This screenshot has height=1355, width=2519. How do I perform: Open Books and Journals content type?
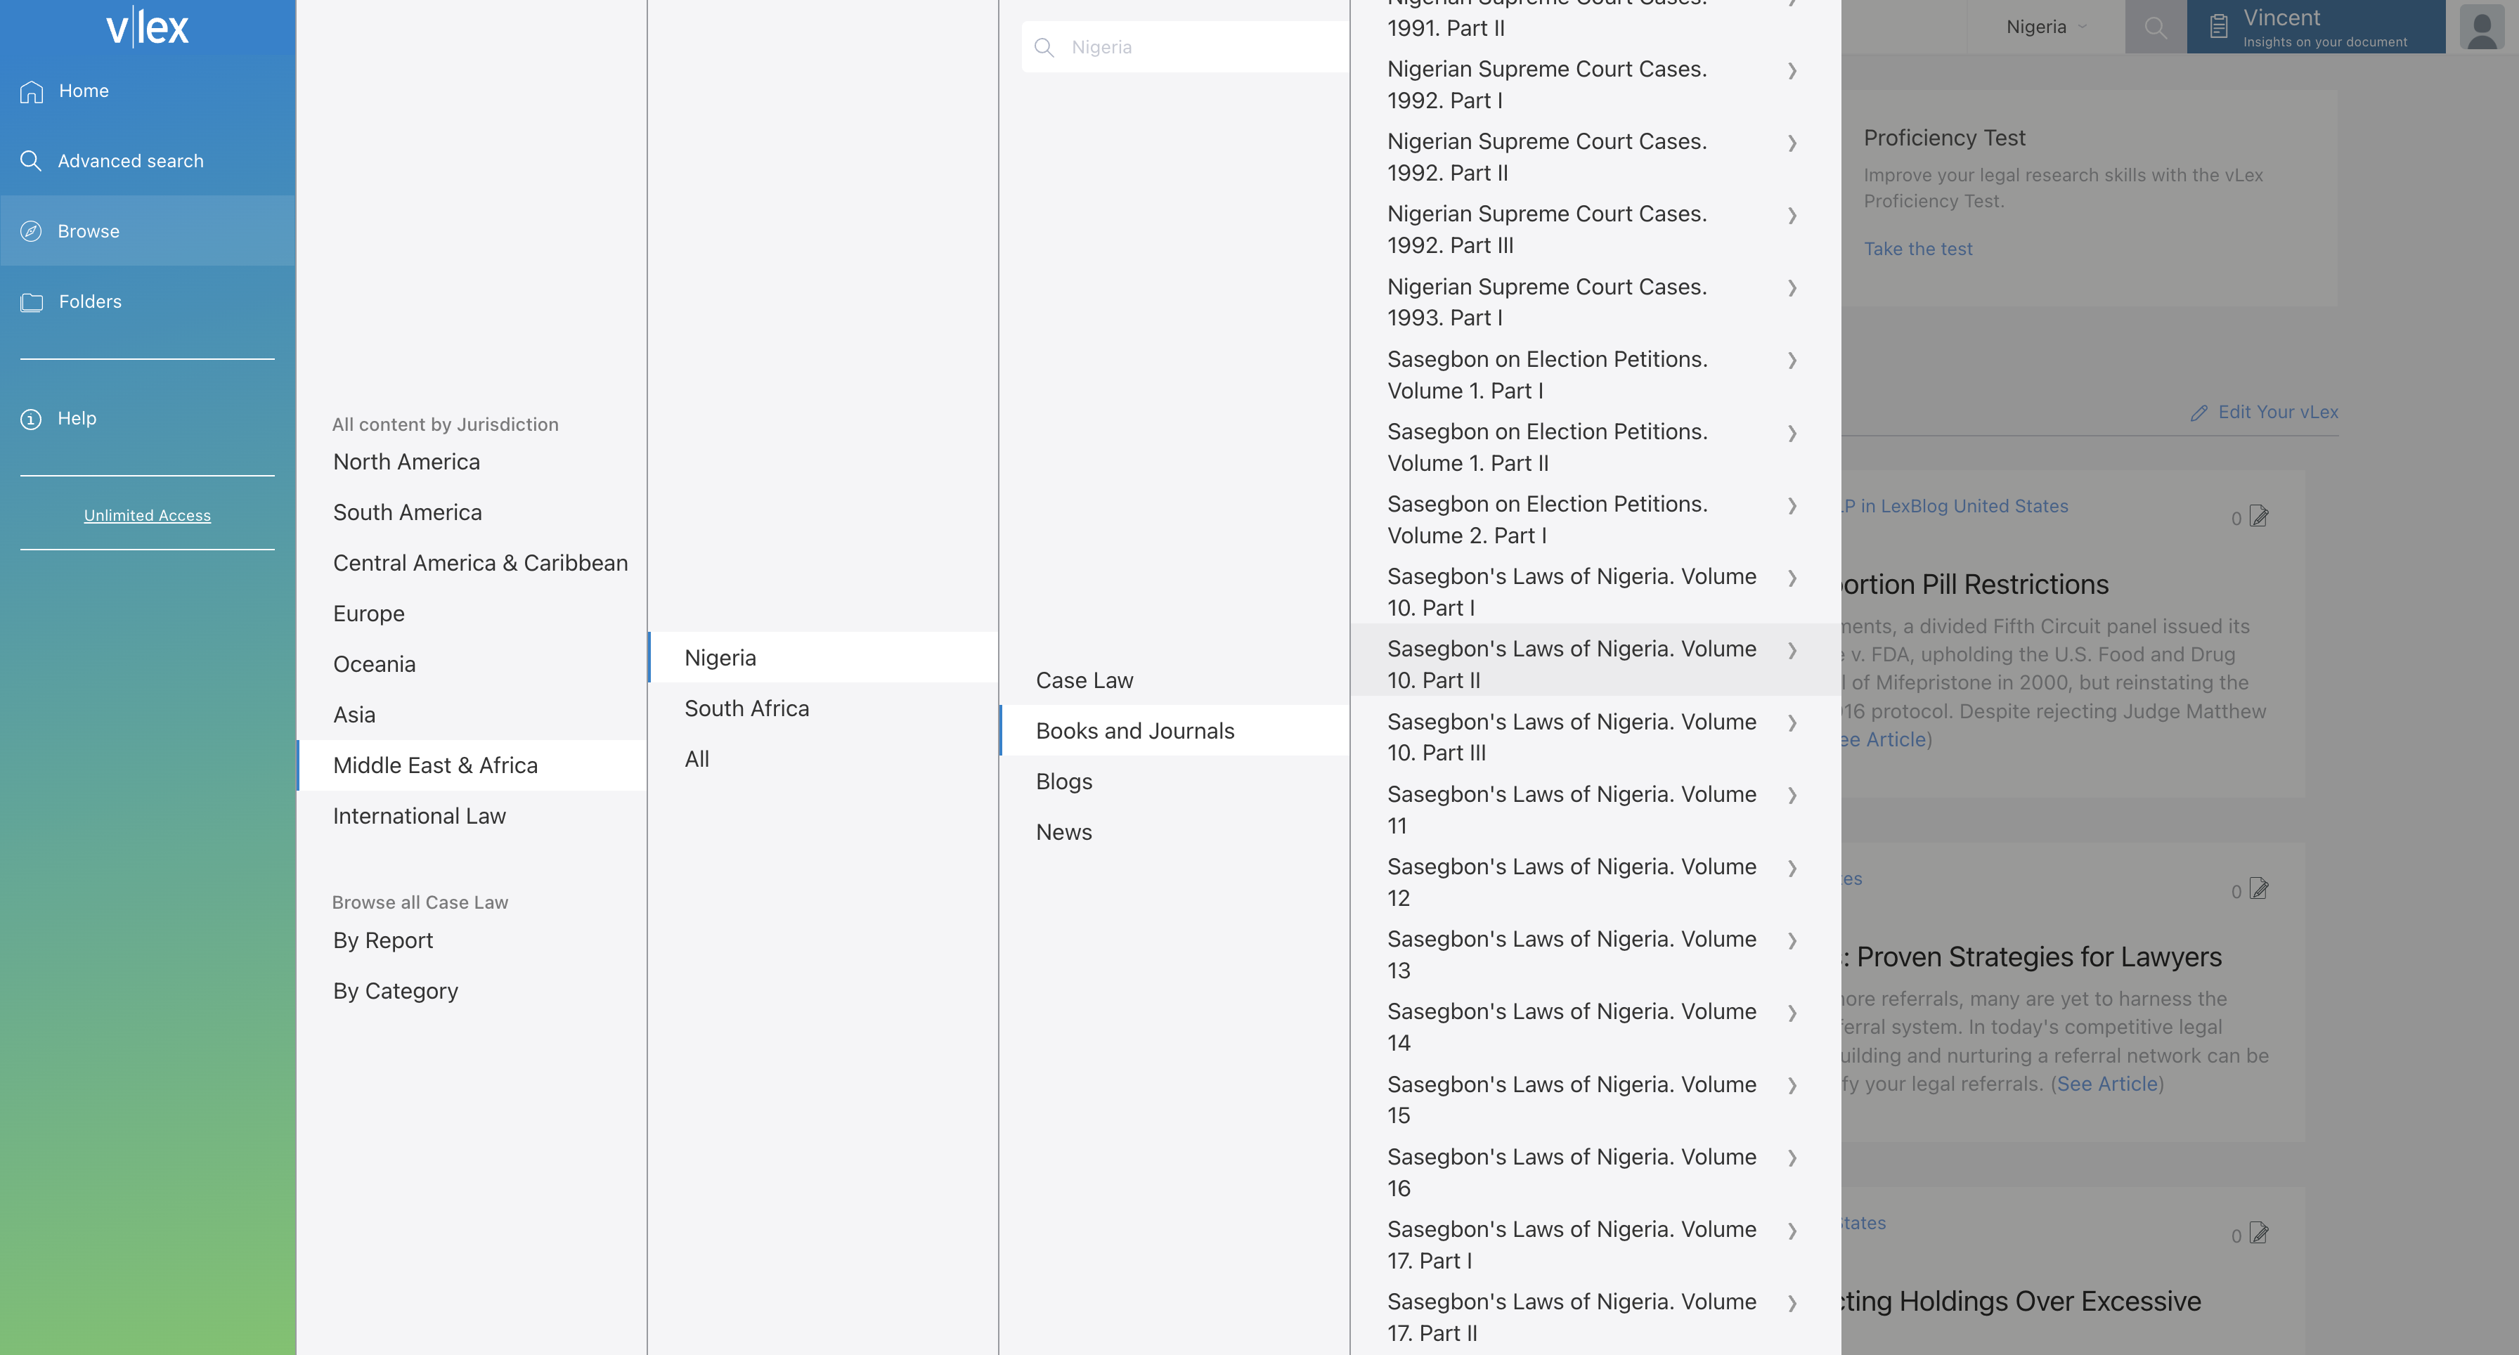pos(1174,732)
